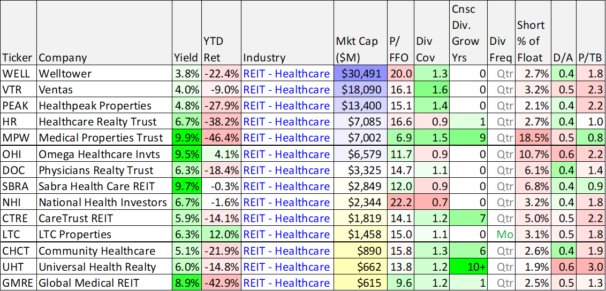The height and width of the screenshot is (291, 606).
Task: Select the 12.0% YTD return cell
Action: pos(221,234)
